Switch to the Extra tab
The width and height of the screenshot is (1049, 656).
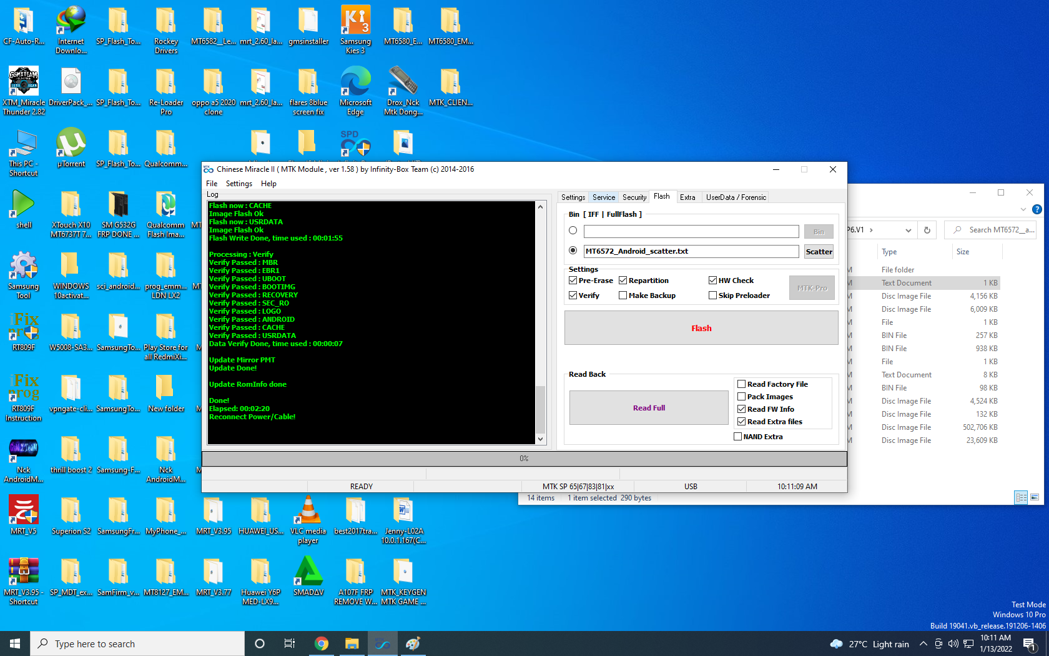click(x=687, y=197)
